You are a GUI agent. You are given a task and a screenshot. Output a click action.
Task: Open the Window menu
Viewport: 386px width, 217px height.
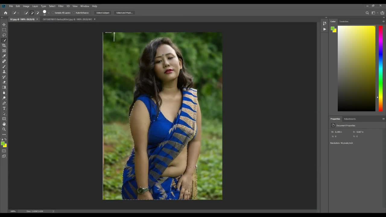pyautogui.click(x=85, y=6)
